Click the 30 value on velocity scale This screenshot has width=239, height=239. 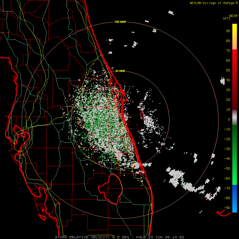pos(228,90)
